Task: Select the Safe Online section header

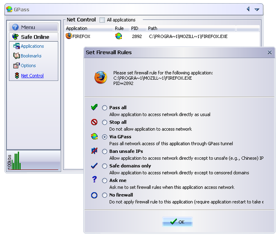Action: (x=34, y=37)
